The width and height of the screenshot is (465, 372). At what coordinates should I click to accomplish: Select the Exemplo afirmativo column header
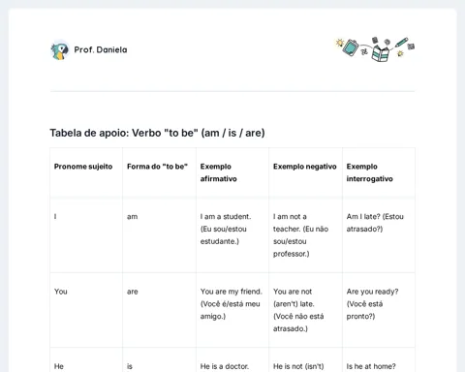tap(232, 172)
